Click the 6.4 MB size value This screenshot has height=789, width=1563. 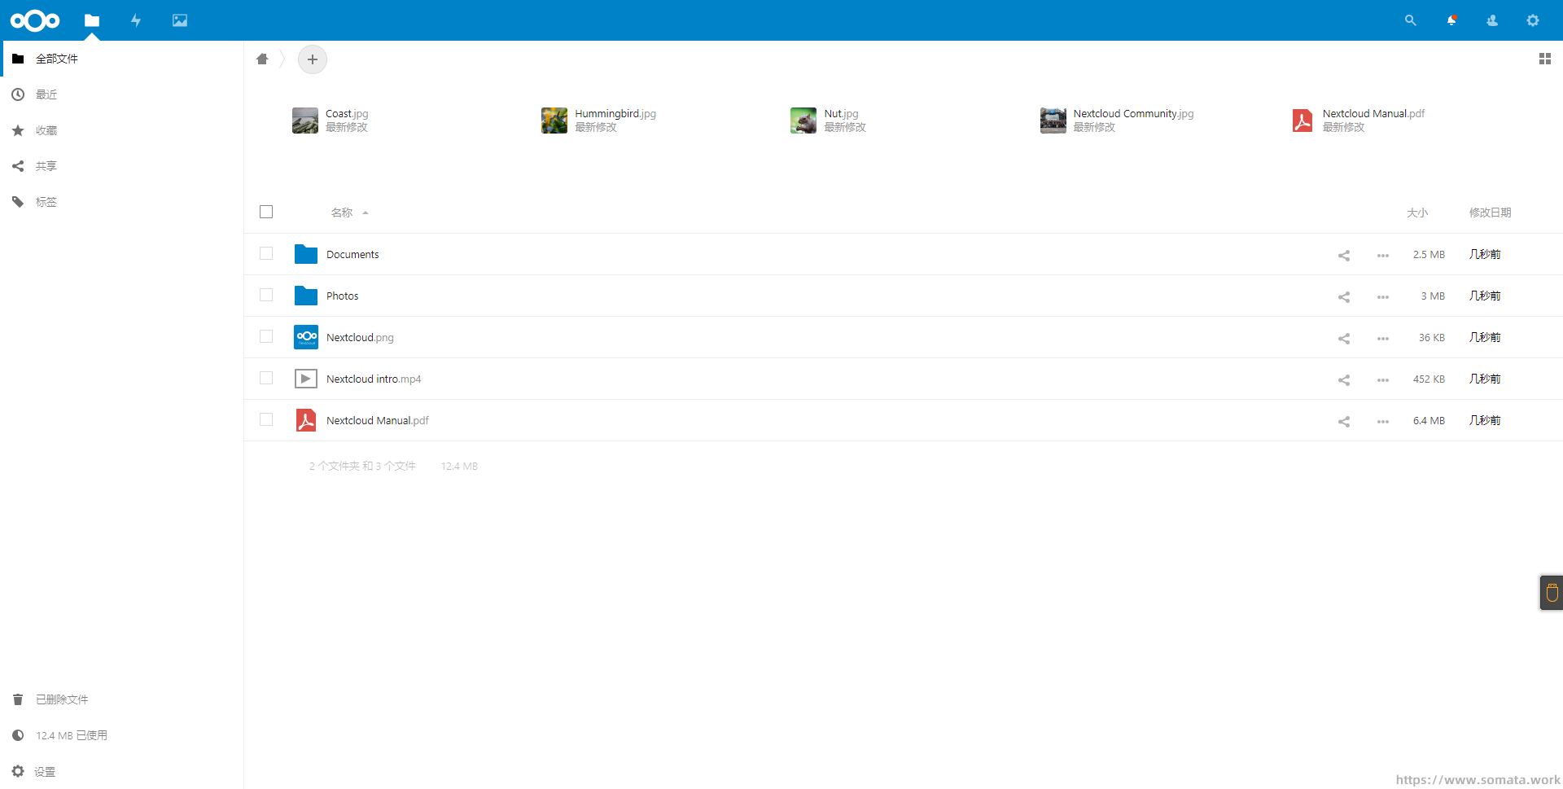click(x=1429, y=421)
